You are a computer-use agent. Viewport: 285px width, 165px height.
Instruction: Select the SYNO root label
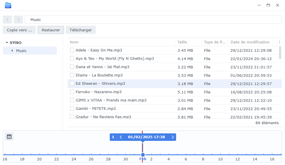tap(16, 43)
